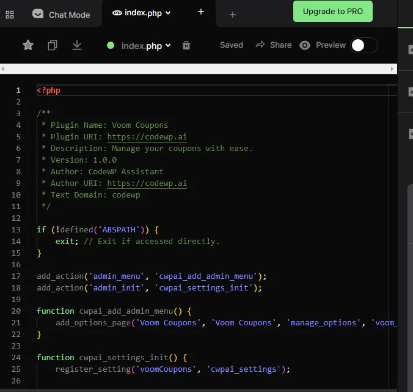Click 'admin_menu' string on line 17
This screenshot has height=392, width=413.
[117, 276]
